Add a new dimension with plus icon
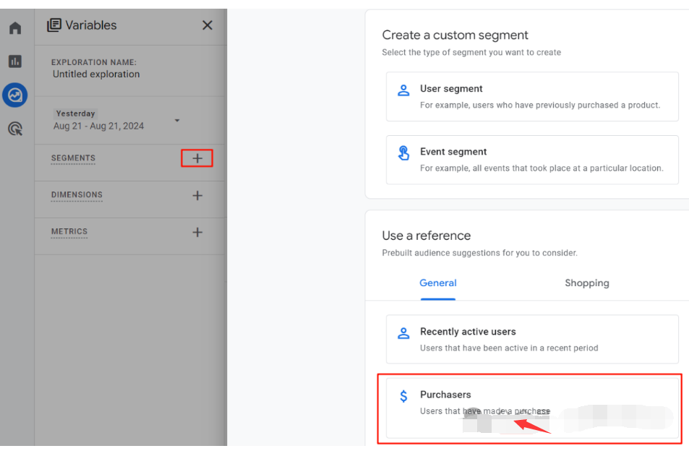Screen dimensions: 689x451 (x=197, y=195)
